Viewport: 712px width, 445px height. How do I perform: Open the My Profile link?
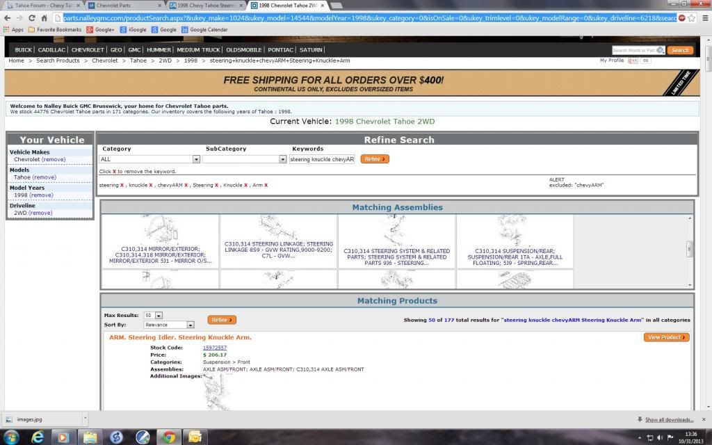(x=612, y=60)
